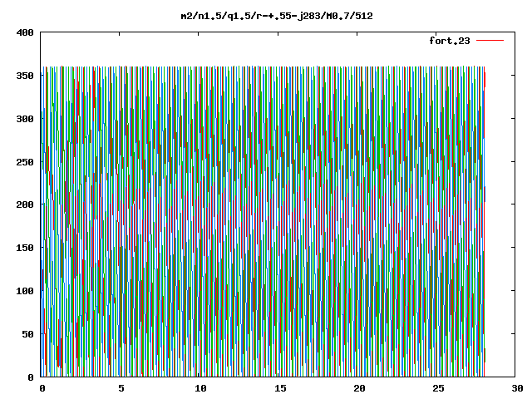Click the y-axis label 400
532x399 pixels.
(x=25, y=32)
